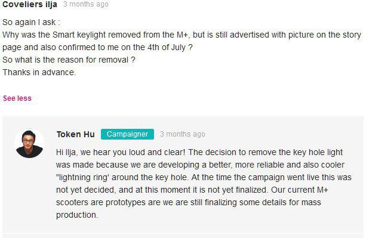The height and width of the screenshot is (238, 369).
Task: Click the line starting "not yet decided, and at"
Action: (x=192, y=190)
